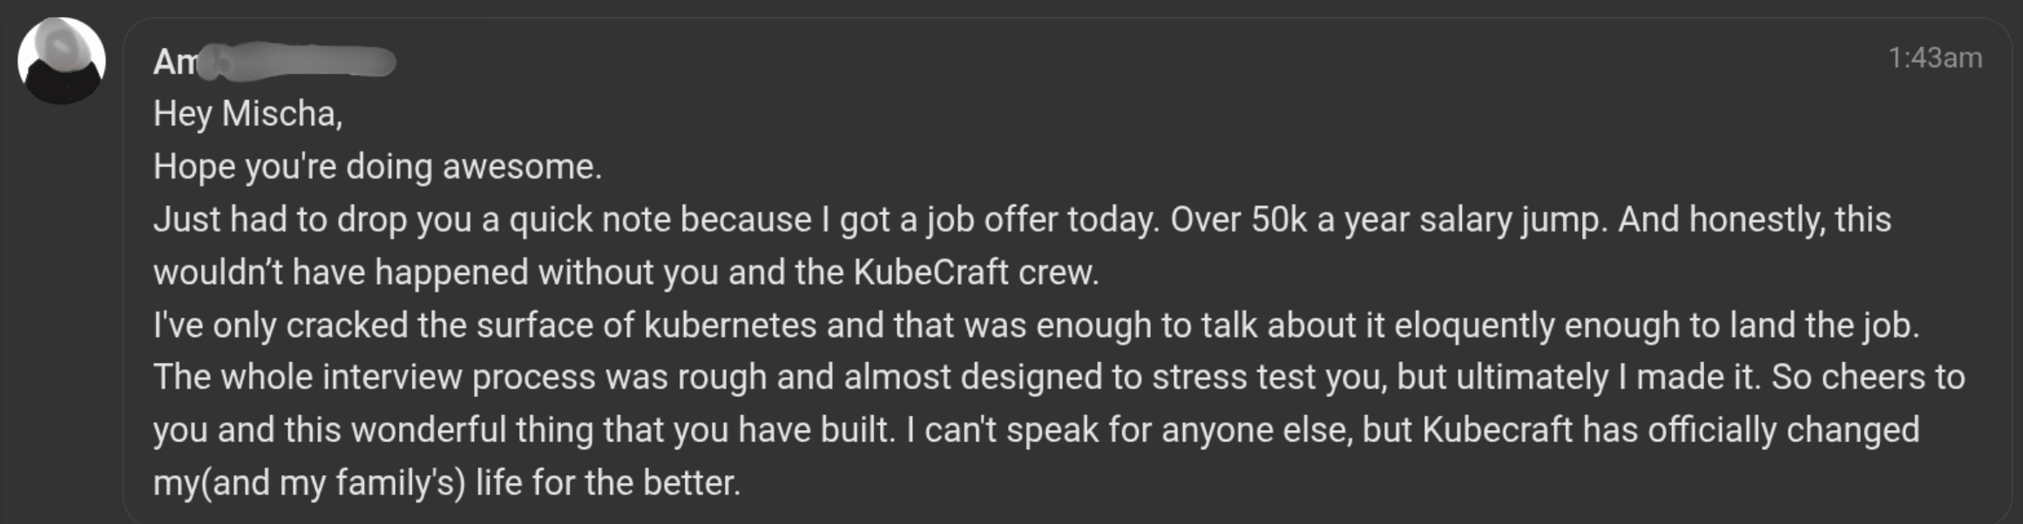Click the word 'eloquently' in the message
Viewport: 2023px width, 524px height.
[1474, 326]
